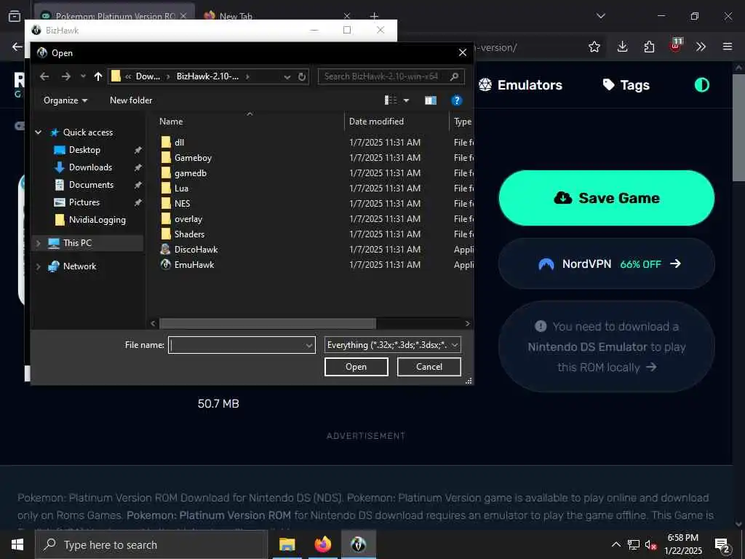Select Desktop in Quick access
This screenshot has height=559, width=745.
(84, 150)
